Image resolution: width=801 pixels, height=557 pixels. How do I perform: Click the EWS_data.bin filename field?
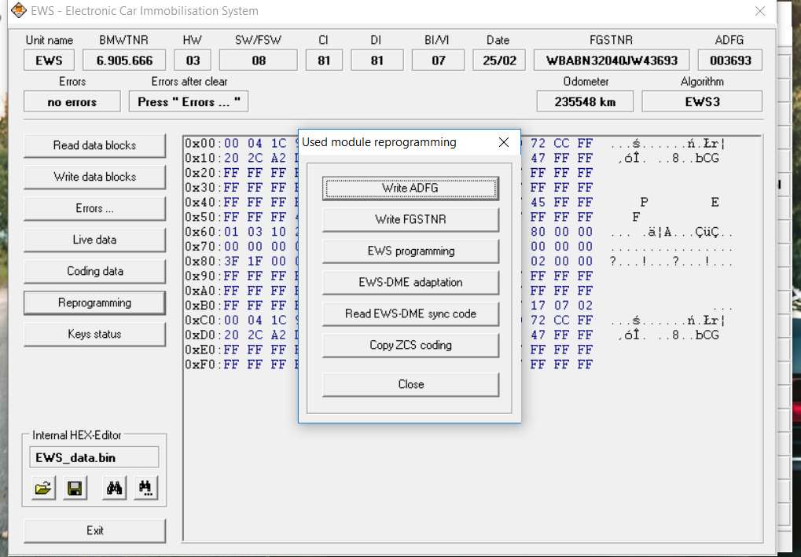(x=94, y=457)
